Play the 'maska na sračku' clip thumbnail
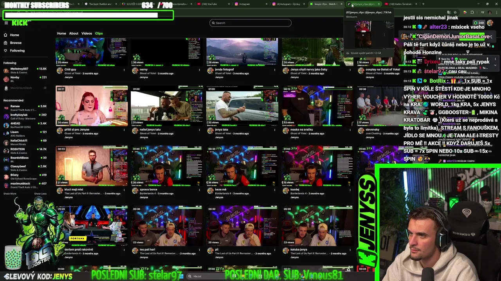Screen dimensions: 501x281 pos(317,106)
